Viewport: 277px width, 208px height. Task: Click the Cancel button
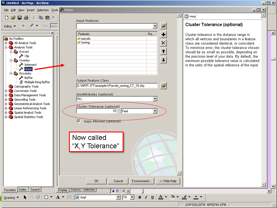click(118, 181)
